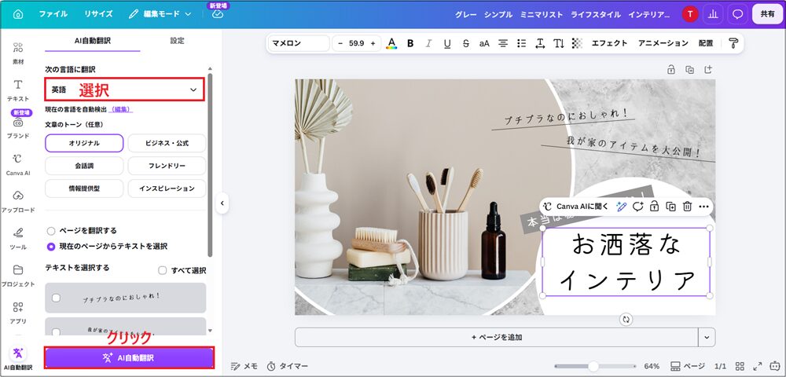Toggle vertical text direction
Screen dimensions: 786x377
point(558,43)
